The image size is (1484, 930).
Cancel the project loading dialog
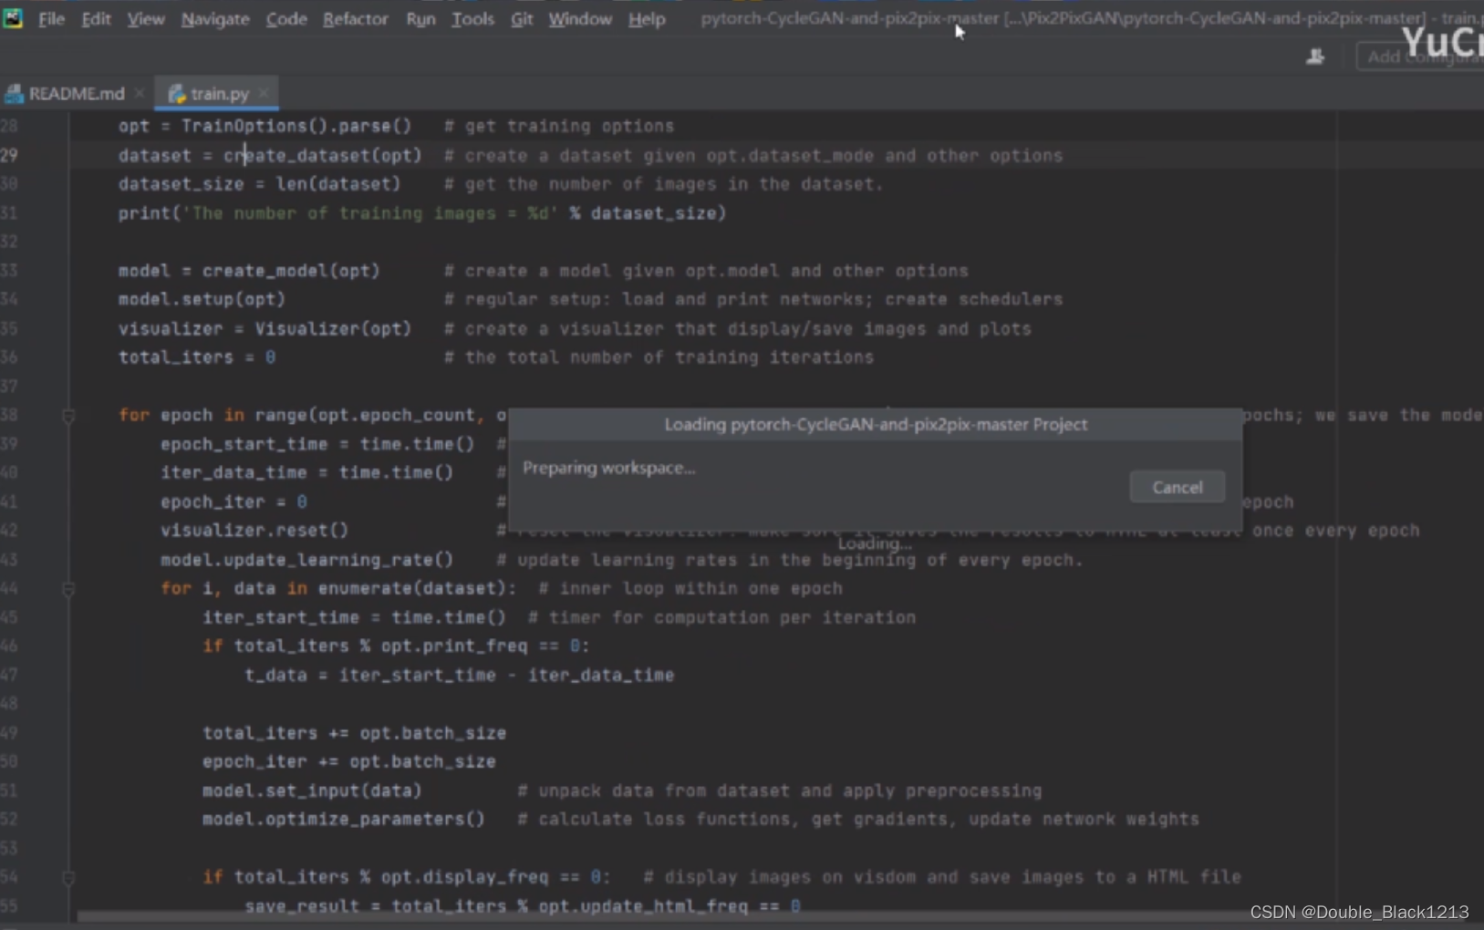pyautogui.click(x=1177, y=487)
